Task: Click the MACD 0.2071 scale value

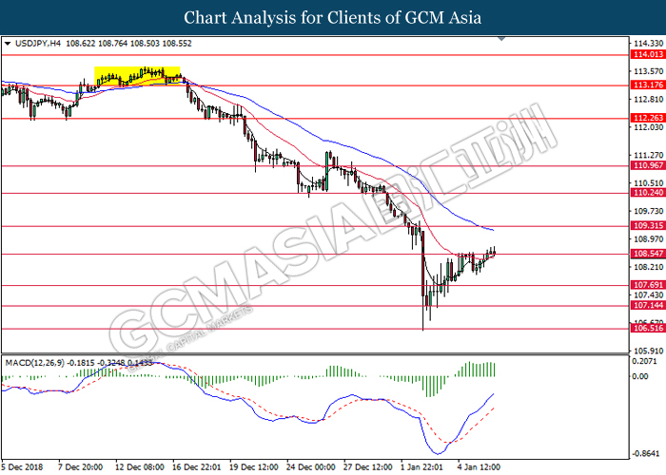Action: pyautogui.click(x=645, y=361)
